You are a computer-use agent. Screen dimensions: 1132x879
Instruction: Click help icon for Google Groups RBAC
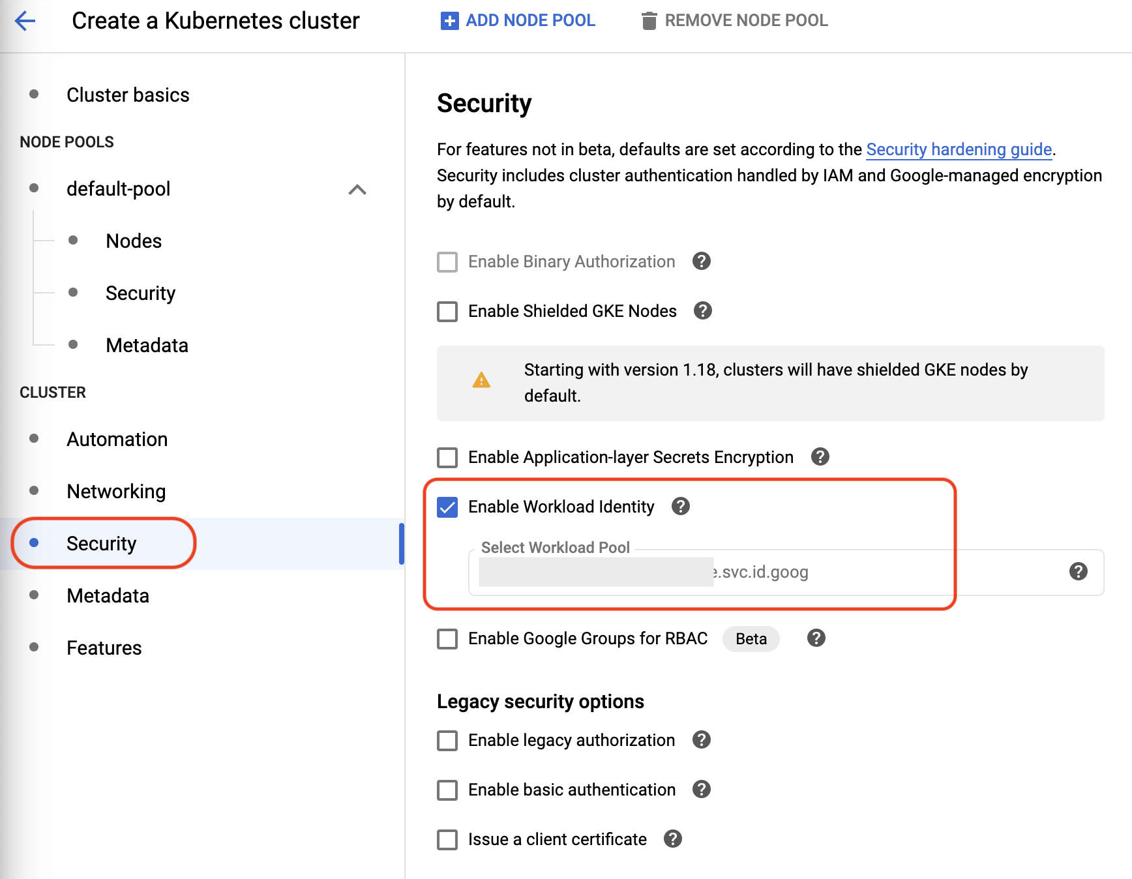point(816,638)
